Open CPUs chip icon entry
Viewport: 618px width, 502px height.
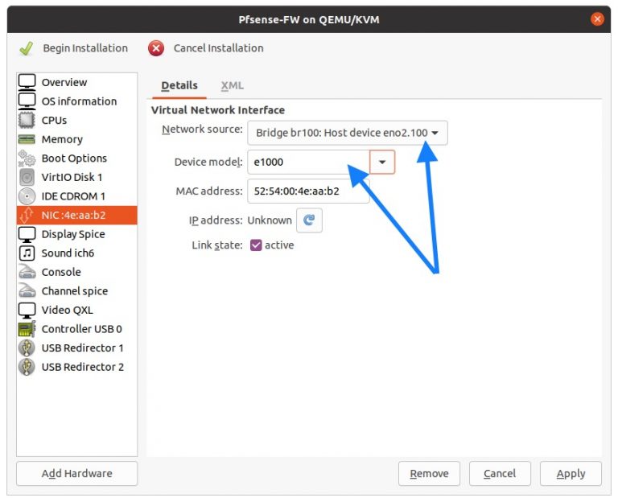coord(27,120)
